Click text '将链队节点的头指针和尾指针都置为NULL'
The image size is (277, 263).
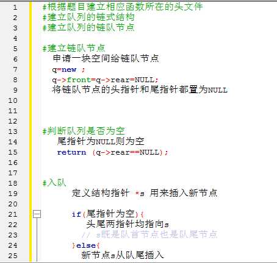(x=140, y=89)
